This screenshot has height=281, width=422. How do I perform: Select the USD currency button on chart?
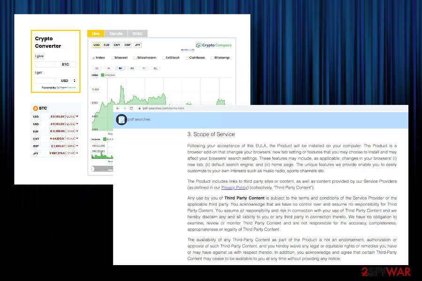(x=96, y=45)
